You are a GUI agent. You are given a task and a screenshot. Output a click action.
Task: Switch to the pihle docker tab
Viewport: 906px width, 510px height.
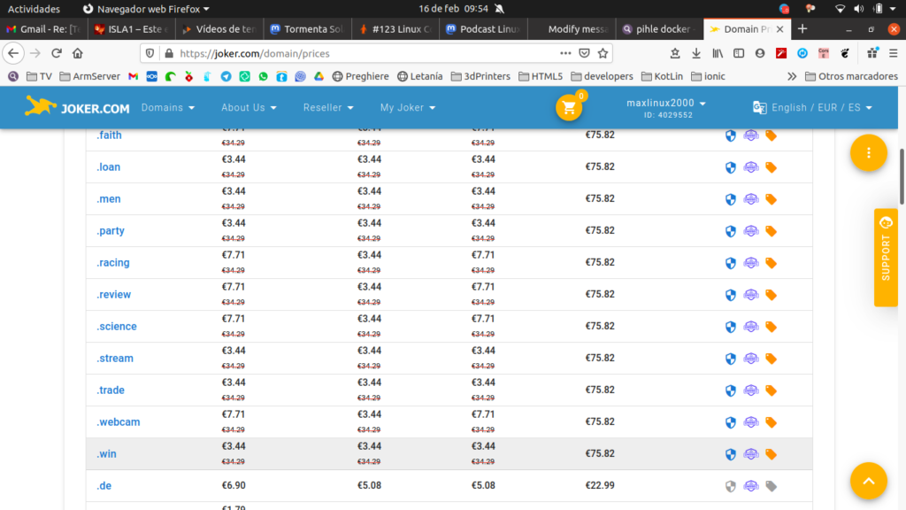click(x=658, y=29)
